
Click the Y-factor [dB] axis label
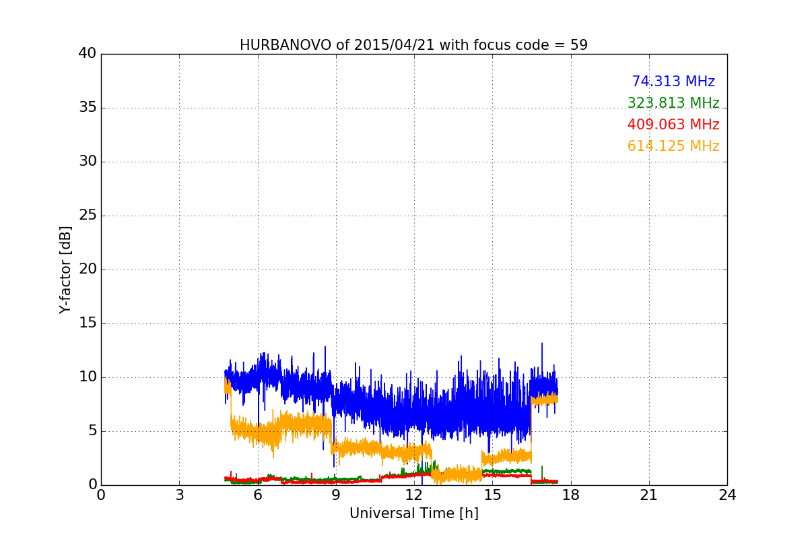pyautogui.click(x=65, y=269)
